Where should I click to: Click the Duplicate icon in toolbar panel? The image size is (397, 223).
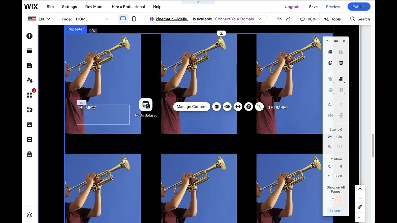click(330, 63)
